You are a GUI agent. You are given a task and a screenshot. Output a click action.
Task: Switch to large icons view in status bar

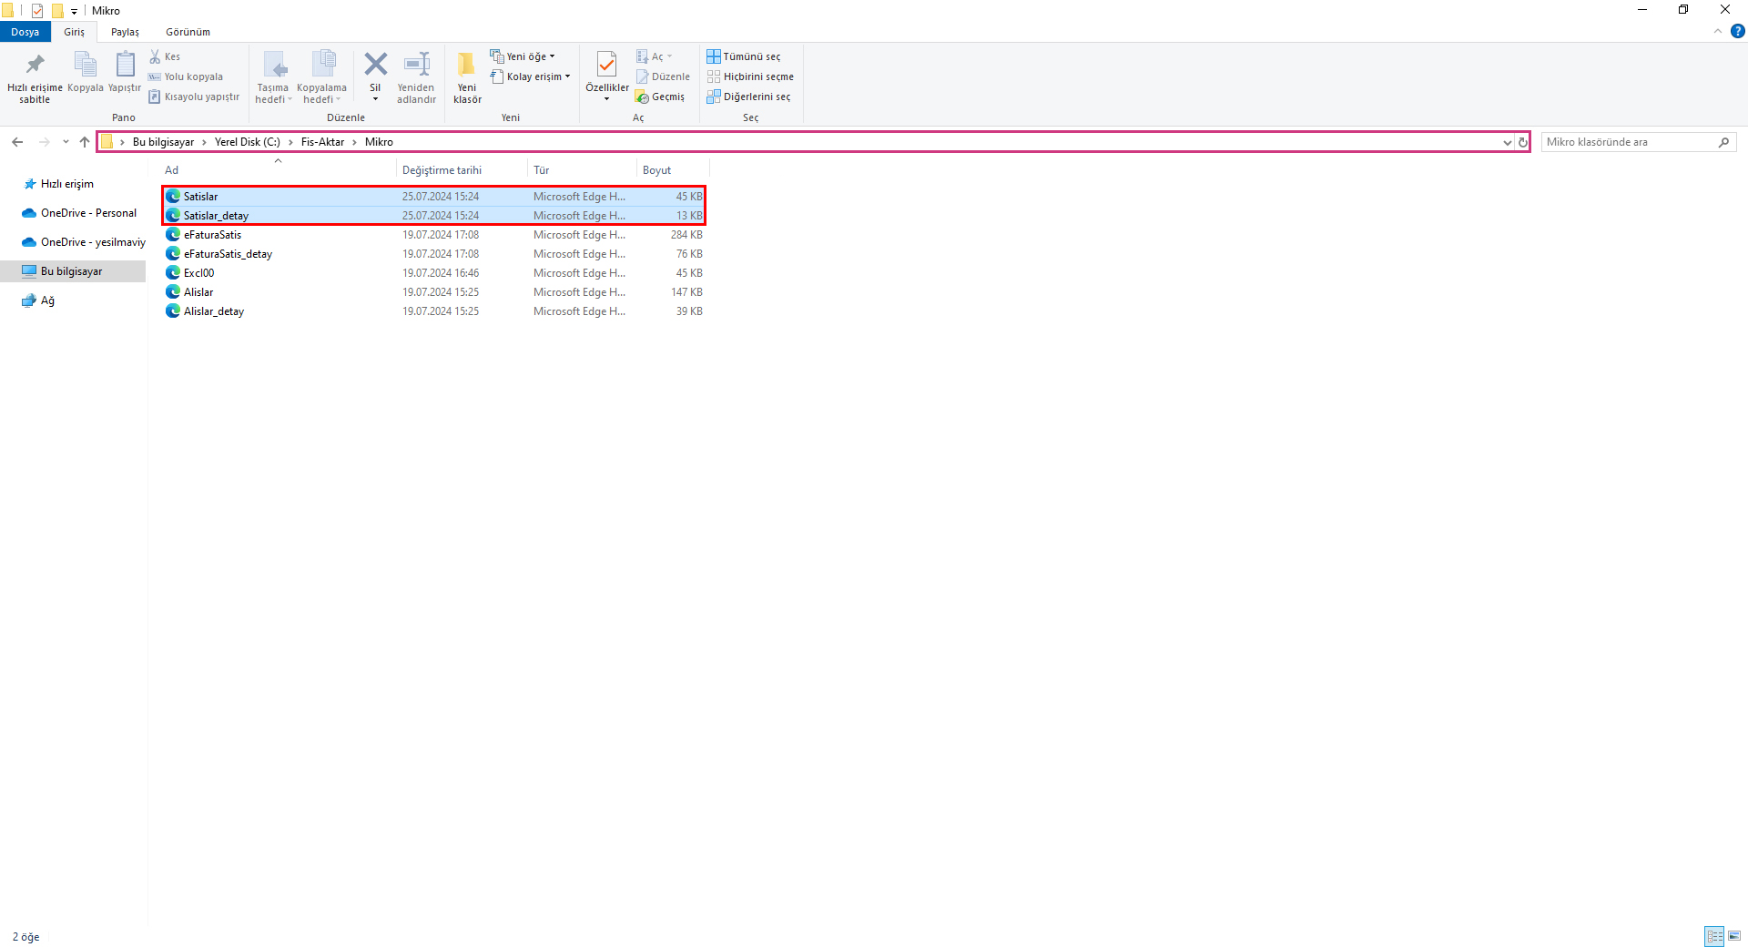pyautogui.click(x=1734, y=936)
